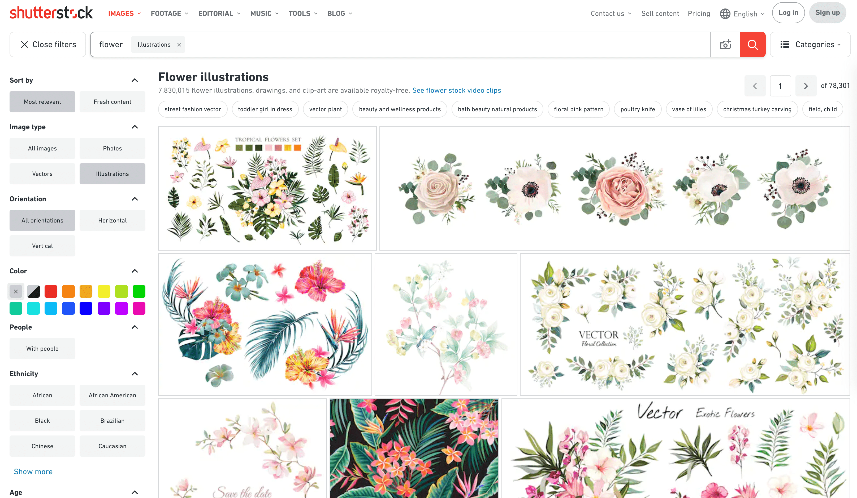Go to previous results page arrow
The height and width of the screenshot is (498, 857).
(755, 86)
